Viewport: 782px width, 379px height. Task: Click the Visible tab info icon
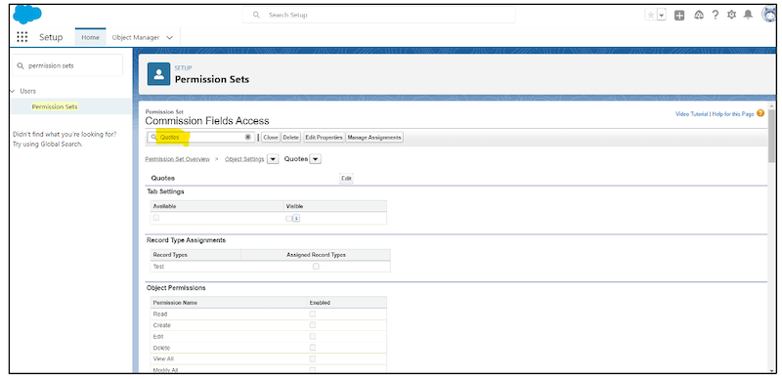click(296, 218)
